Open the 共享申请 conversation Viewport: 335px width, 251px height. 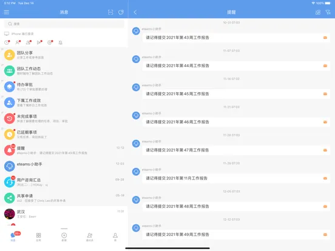[64, 198]
